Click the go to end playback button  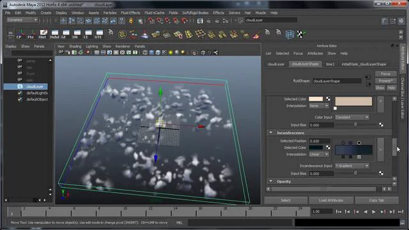tap(401, 211)
